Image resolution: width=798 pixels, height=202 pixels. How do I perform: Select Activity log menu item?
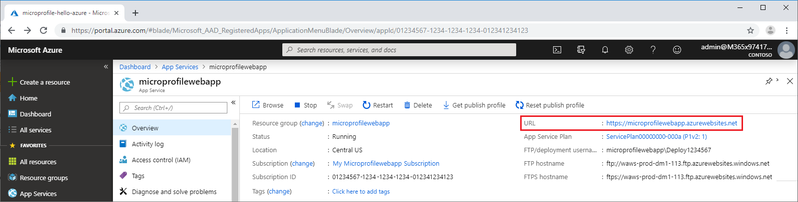coord(172,144)
